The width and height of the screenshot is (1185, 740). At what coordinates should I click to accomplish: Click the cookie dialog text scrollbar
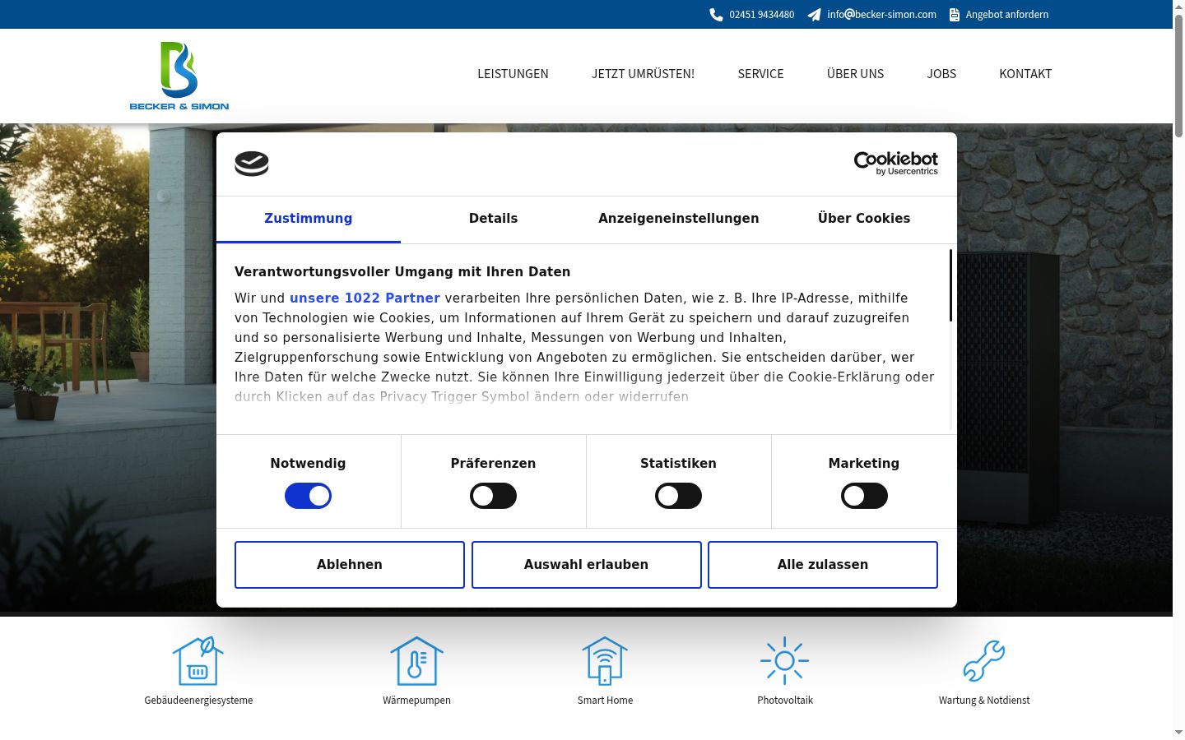[951, 285]
